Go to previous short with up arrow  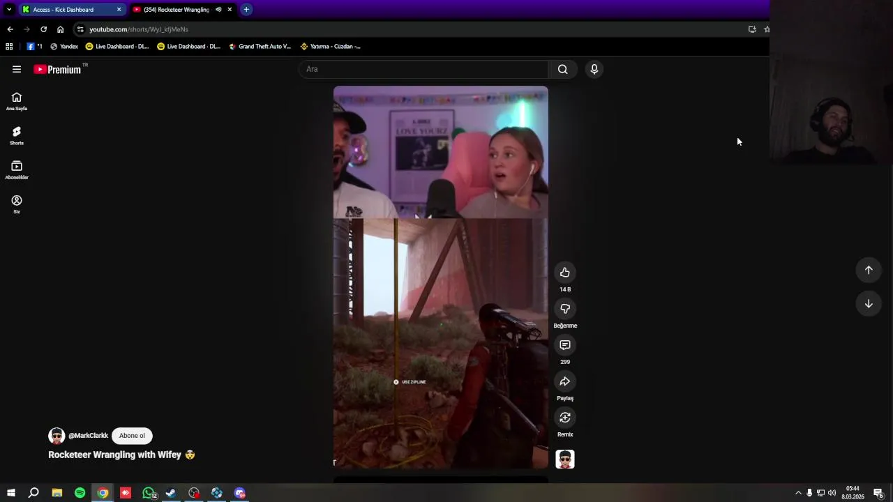(869, 270)
